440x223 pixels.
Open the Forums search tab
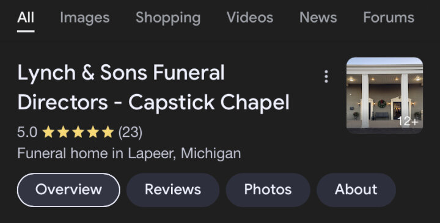pos(389,17)
